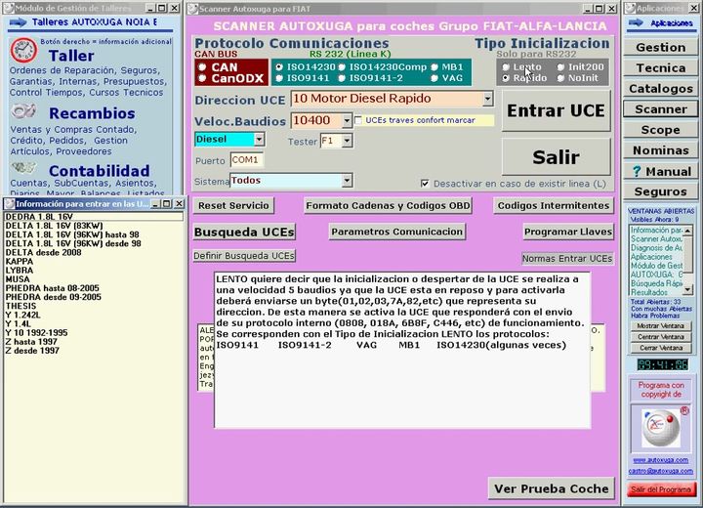Select the MB1 radio button
703x508 pixels.
tap(434, 67)
